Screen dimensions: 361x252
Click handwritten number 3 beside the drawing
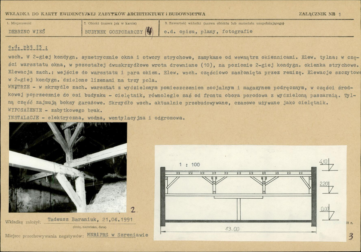350,236
